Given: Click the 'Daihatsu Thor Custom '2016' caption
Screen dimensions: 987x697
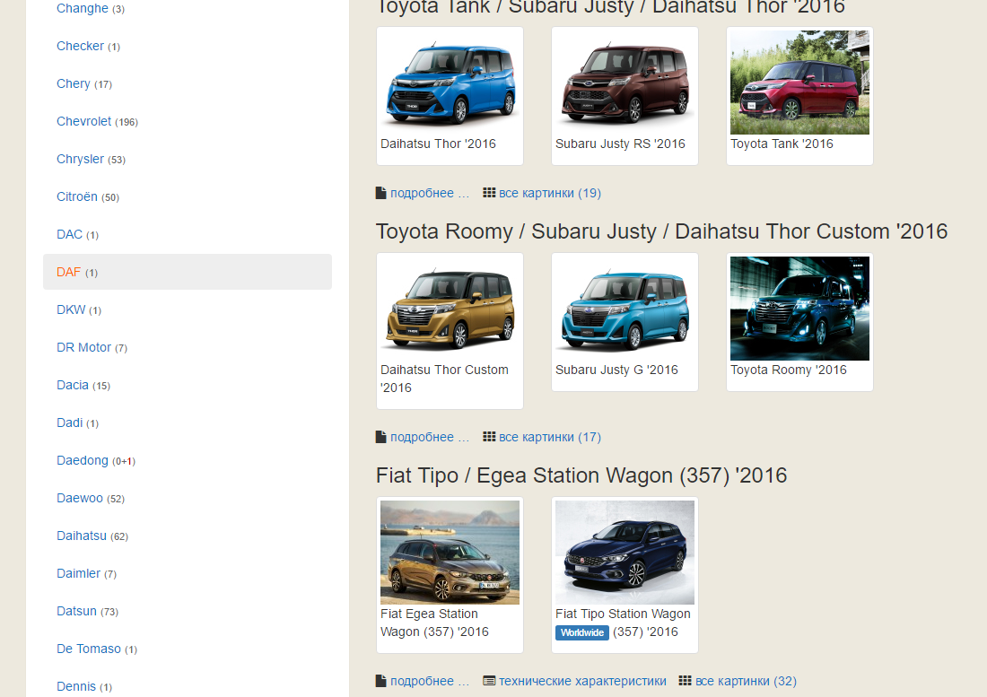Looking at the screenshot, I should tap(444, 379).
